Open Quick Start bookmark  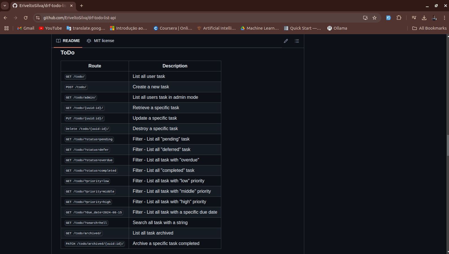point(302,28)
